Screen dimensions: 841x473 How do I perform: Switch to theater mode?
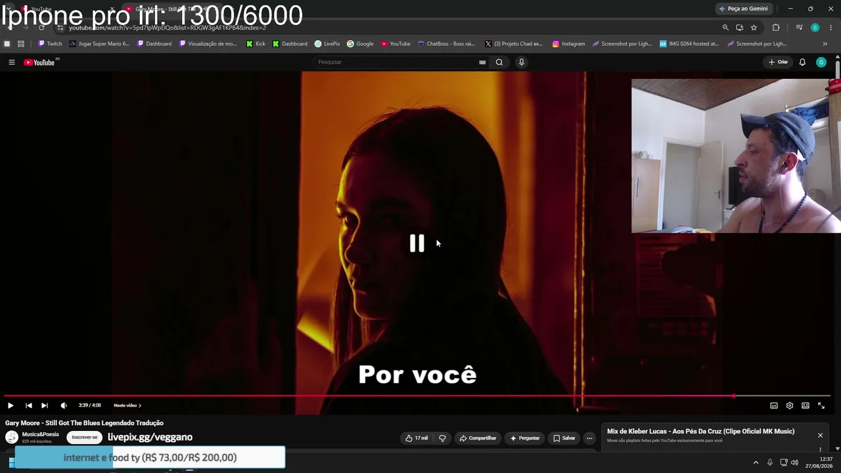pos(806,405)
